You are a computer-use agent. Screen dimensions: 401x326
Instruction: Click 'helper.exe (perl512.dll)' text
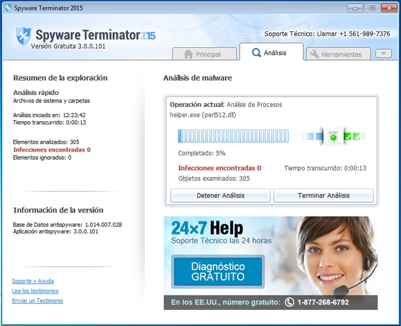coord(203,115)
